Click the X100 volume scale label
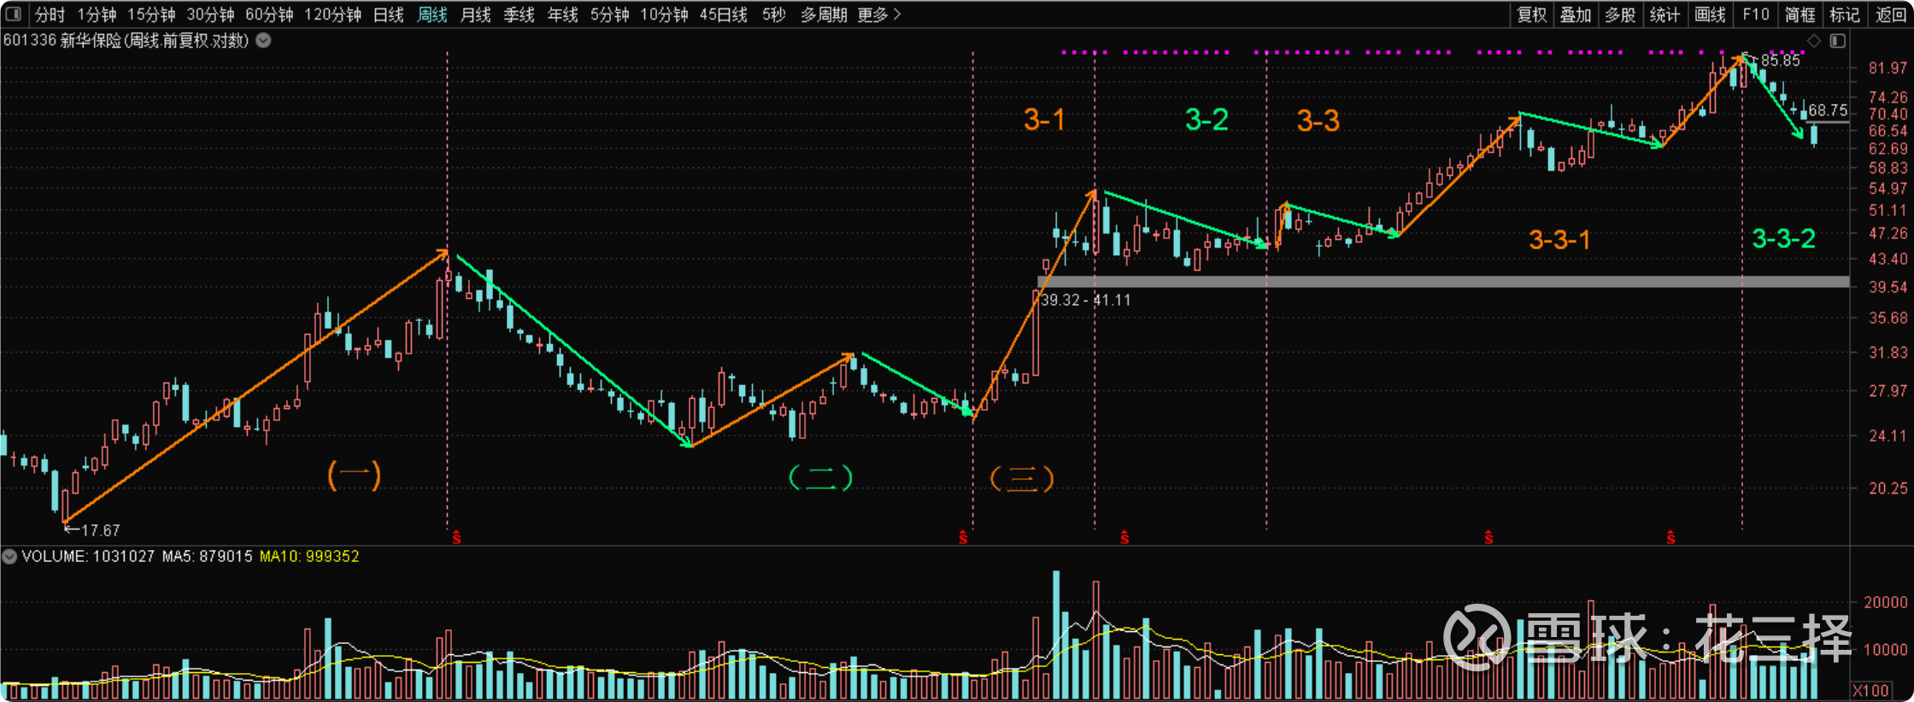 coord(1870,690)
